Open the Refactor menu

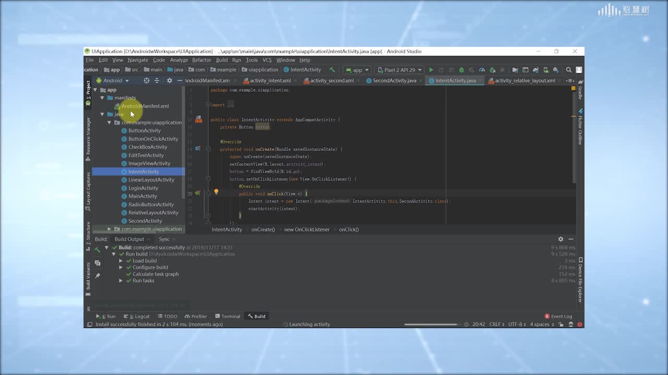(201, 60)
